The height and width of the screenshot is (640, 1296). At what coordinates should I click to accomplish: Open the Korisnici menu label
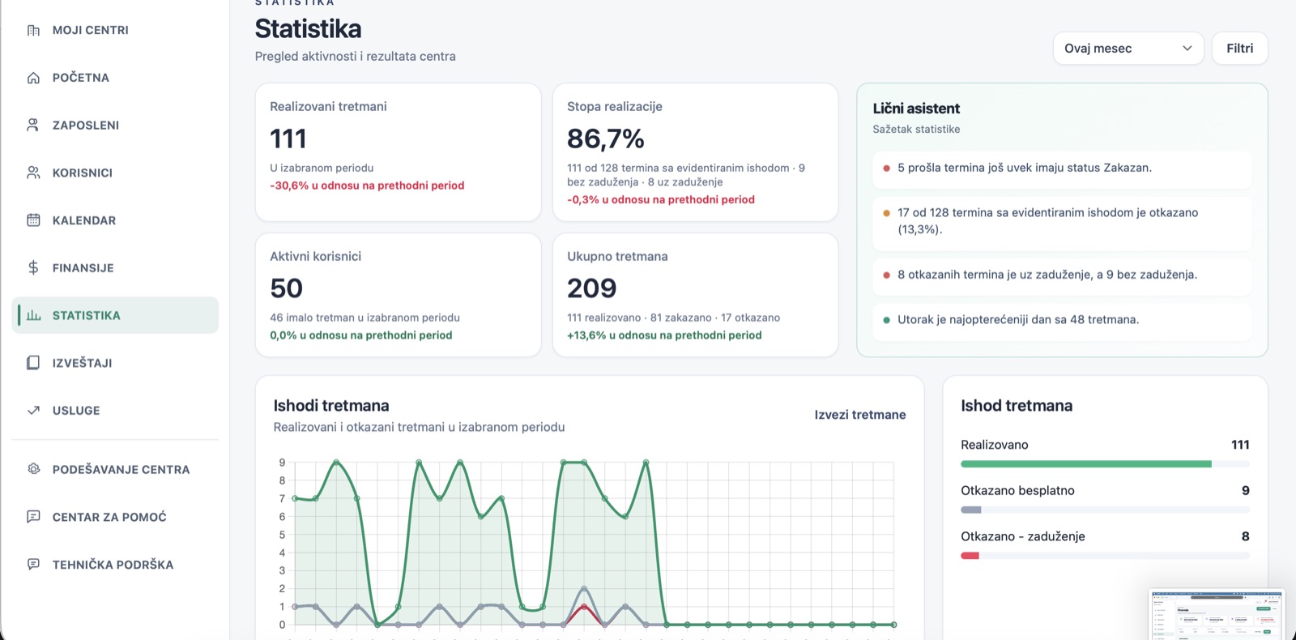click(x=83, y=173)
